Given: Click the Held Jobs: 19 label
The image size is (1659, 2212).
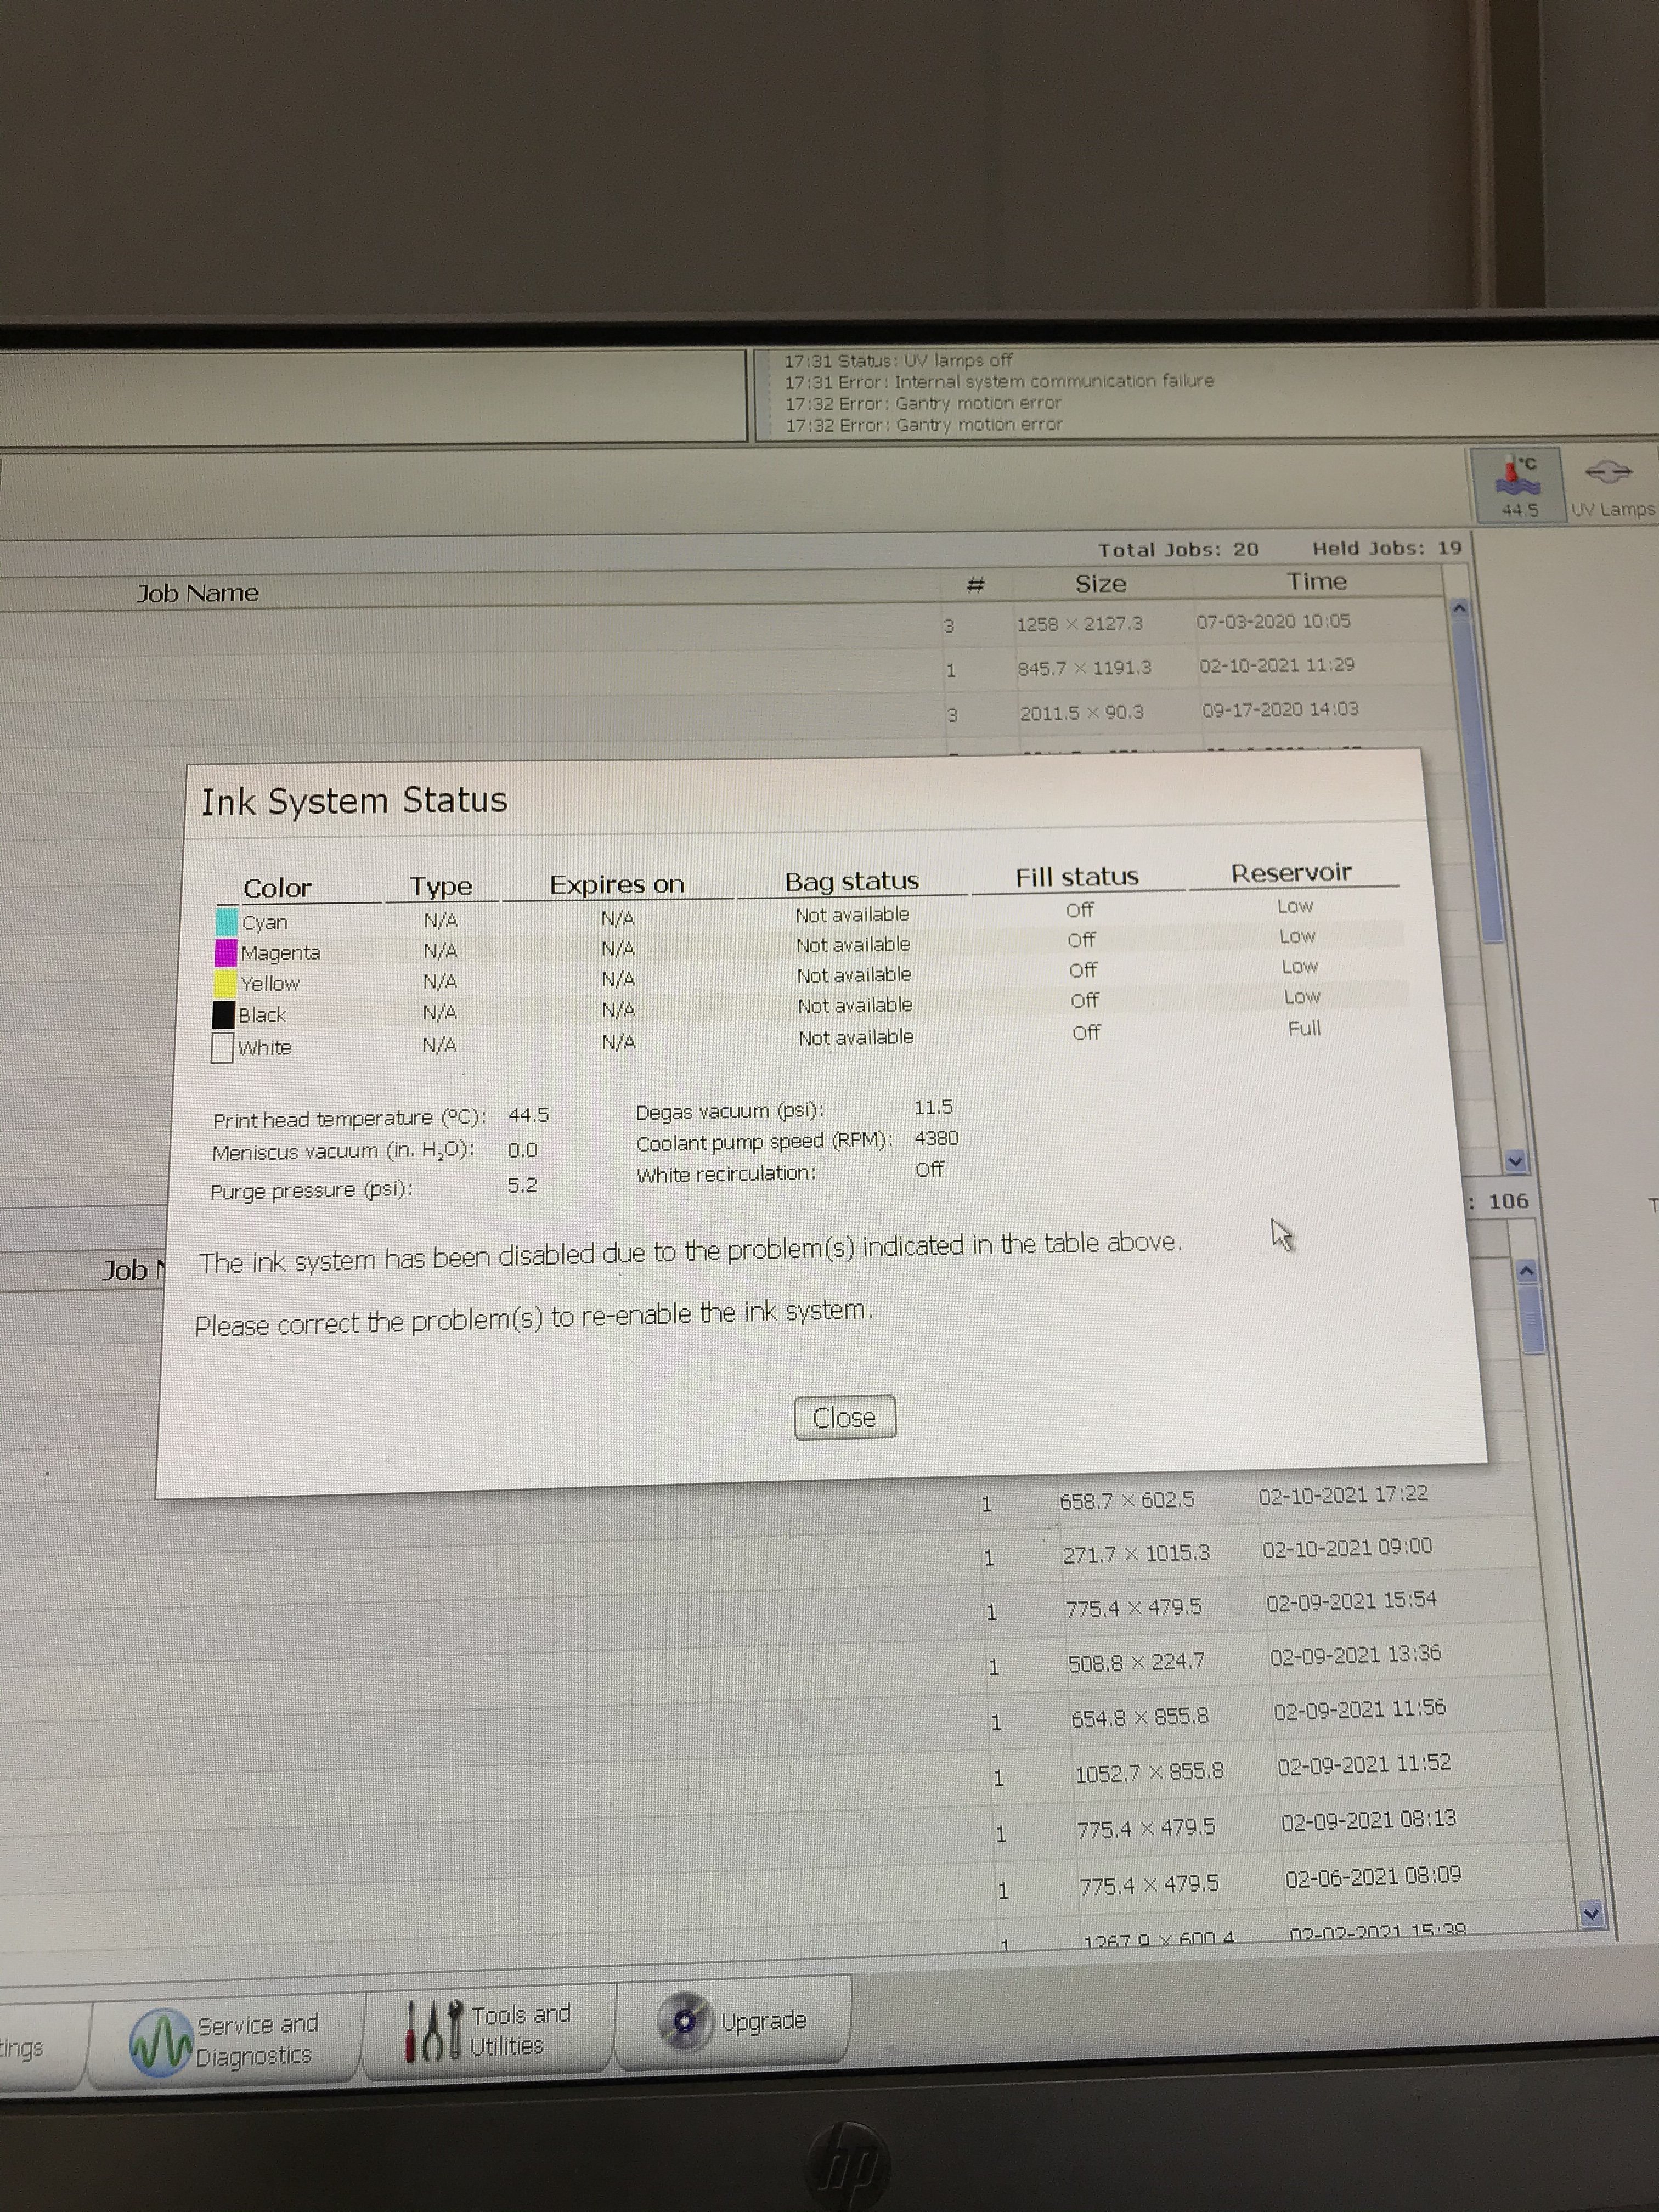Looking at the screenshot, I should pyautogui.click(x=1387, y=547).
